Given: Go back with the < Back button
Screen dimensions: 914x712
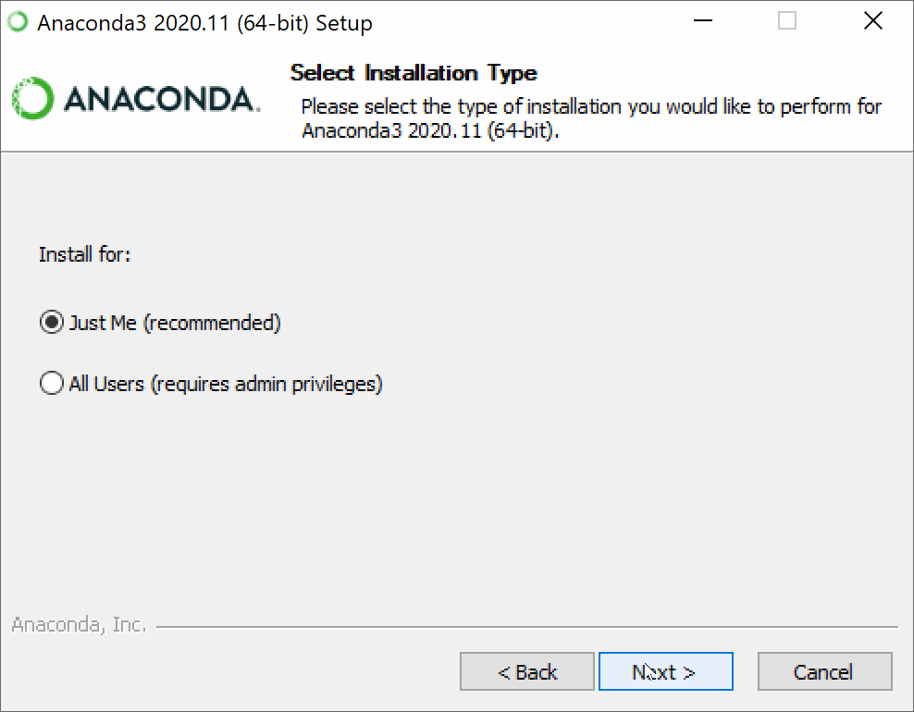Looking at the screenshot, I should (527, 672).
